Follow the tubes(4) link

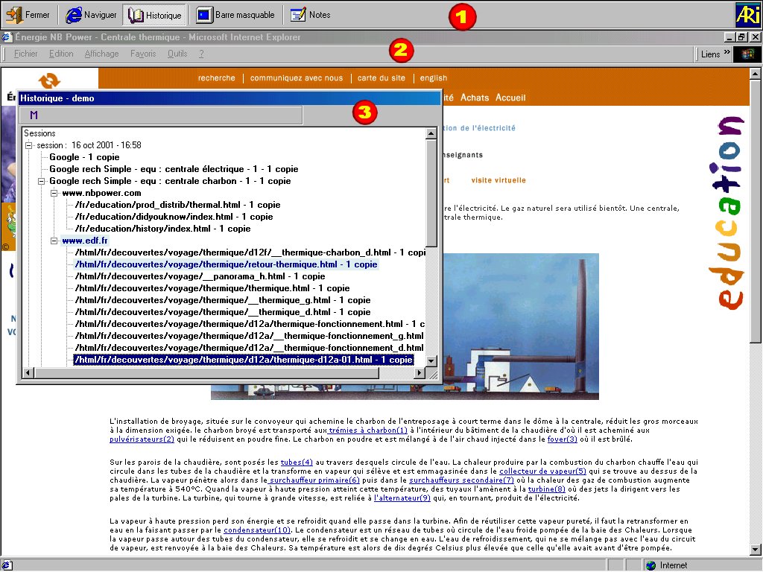(x=297, y=463)
